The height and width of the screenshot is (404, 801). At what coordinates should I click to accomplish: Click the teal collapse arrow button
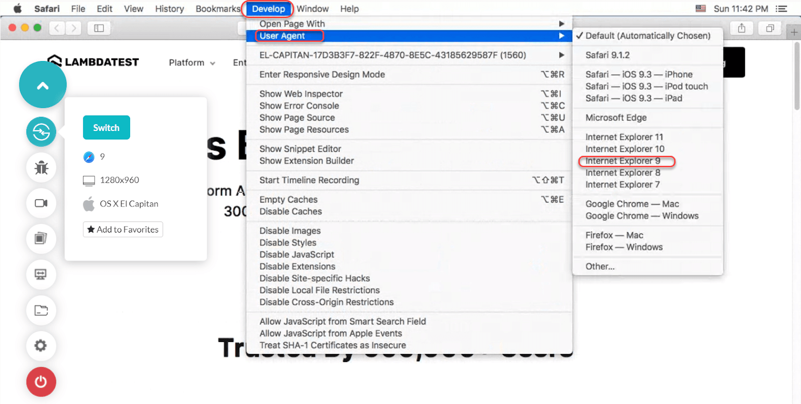point(43,85)
